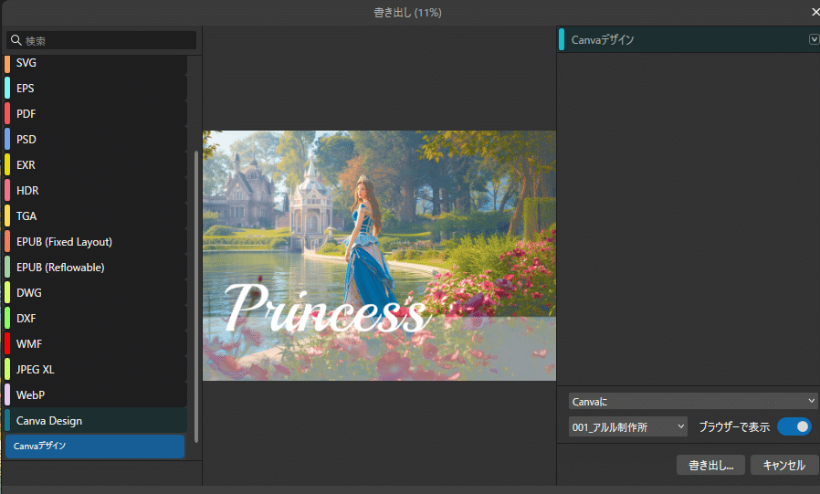
Task: Select the Canvaデザイン preset
Action: pos(95,447)
